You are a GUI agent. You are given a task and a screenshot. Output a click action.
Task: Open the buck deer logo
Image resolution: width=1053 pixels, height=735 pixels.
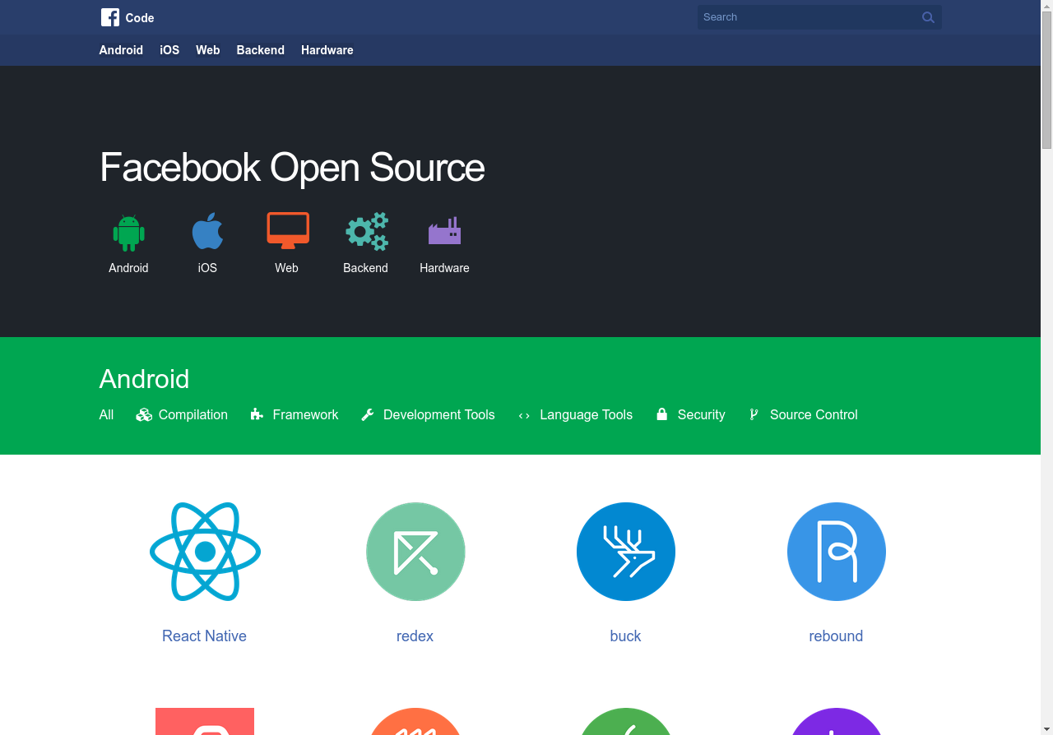(626, 552)
